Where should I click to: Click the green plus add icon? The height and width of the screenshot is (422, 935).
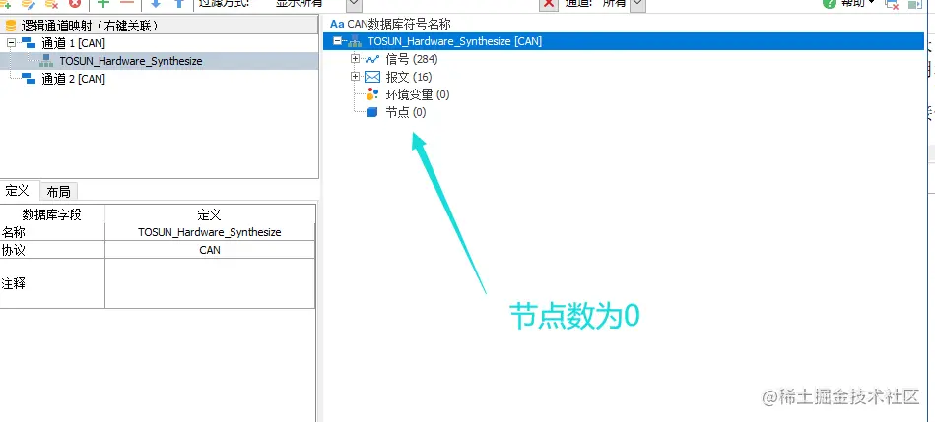tap(103, 3)
